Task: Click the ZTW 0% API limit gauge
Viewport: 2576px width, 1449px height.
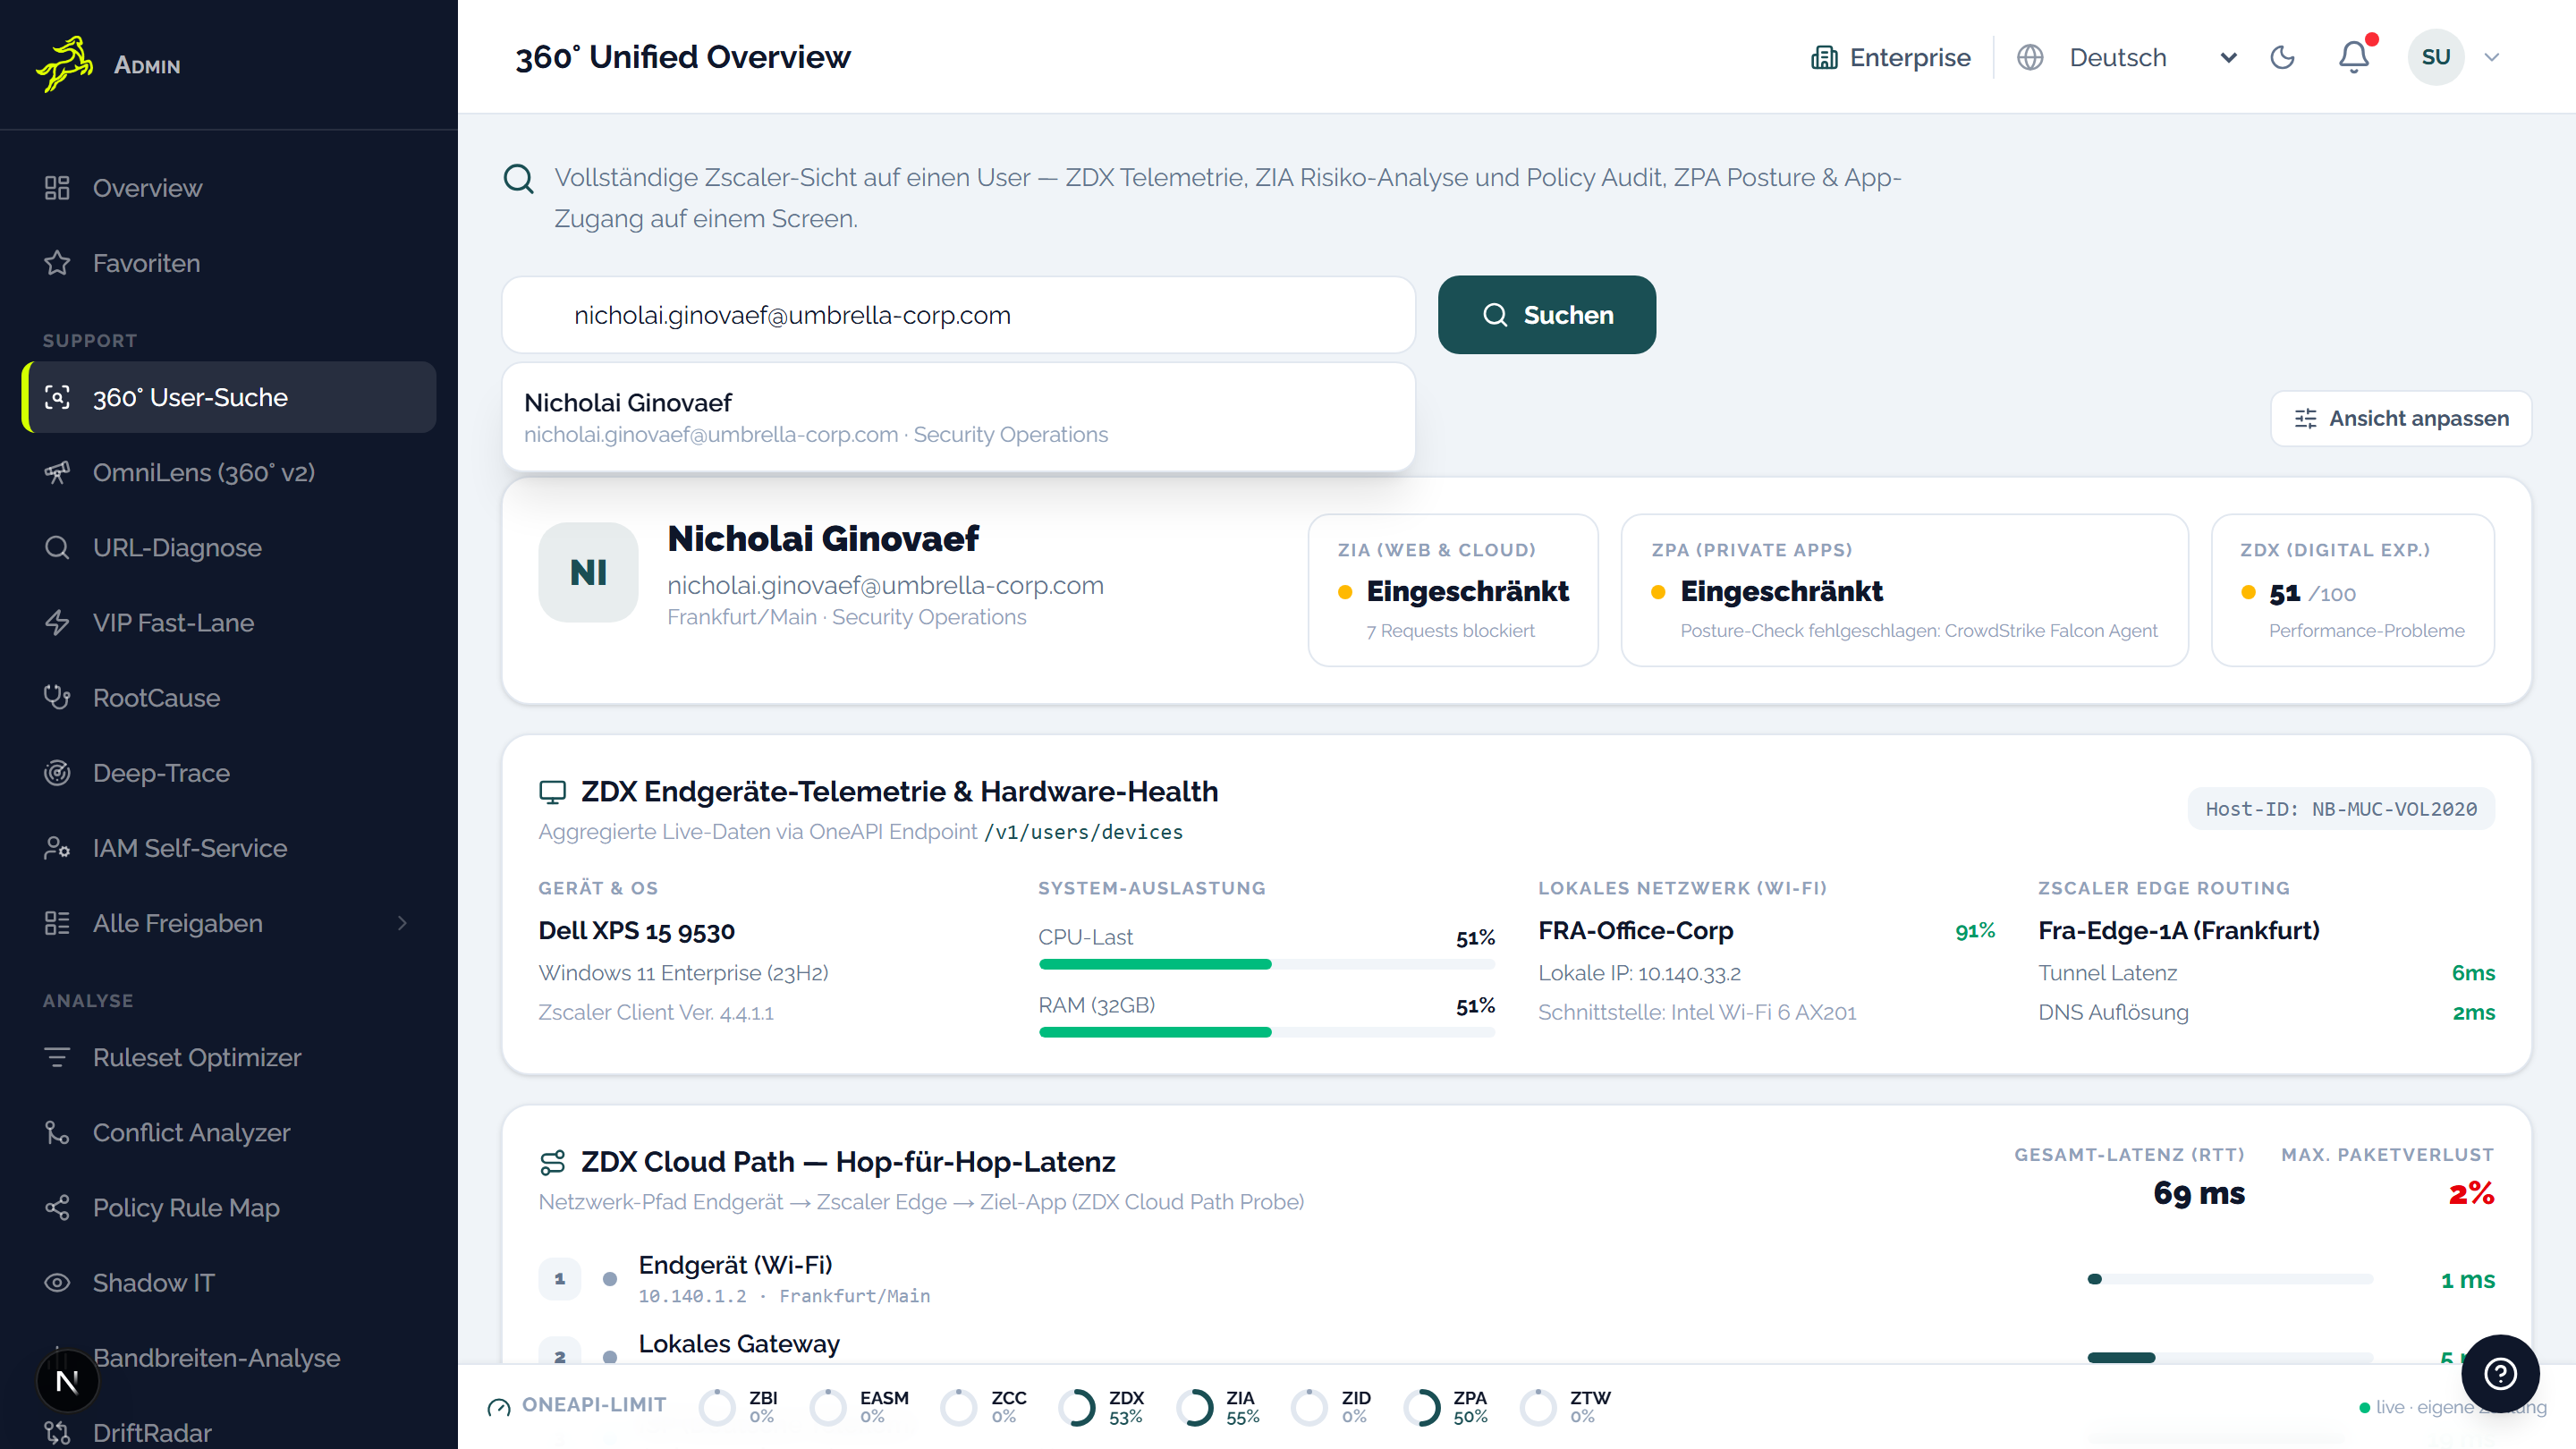Action: (1566, 1407)
